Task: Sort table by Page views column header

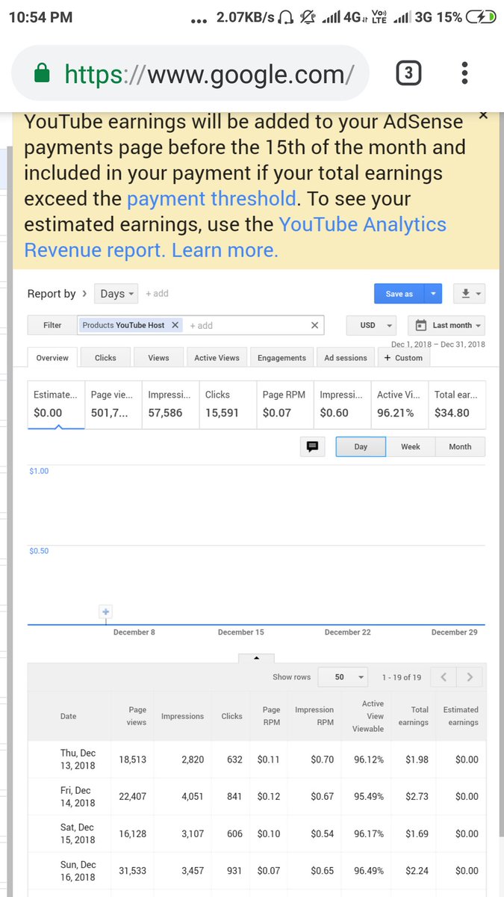Action: [137, 716]
